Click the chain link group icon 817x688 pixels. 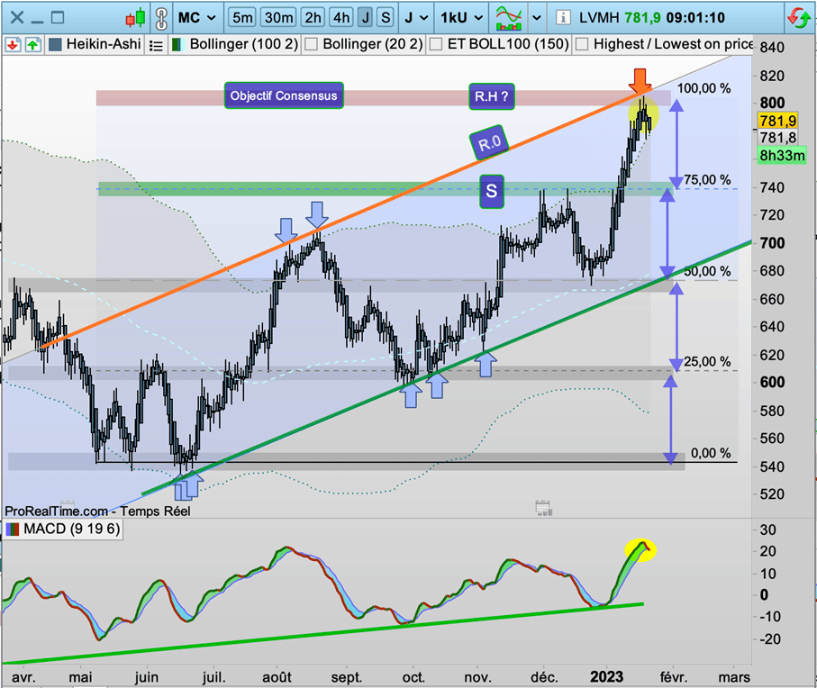(x=161, y=18)
